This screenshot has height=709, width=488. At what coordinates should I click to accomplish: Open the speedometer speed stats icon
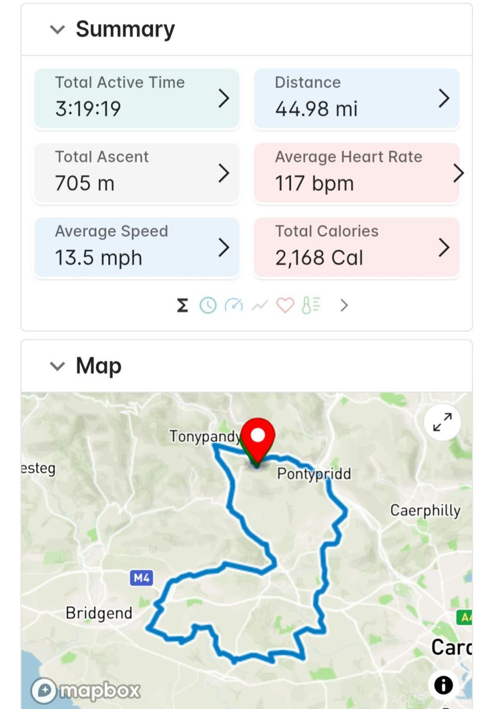click(x=233, y=305)
